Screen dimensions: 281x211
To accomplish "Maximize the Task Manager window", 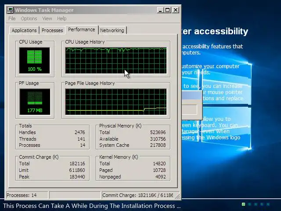I will 168,10.
